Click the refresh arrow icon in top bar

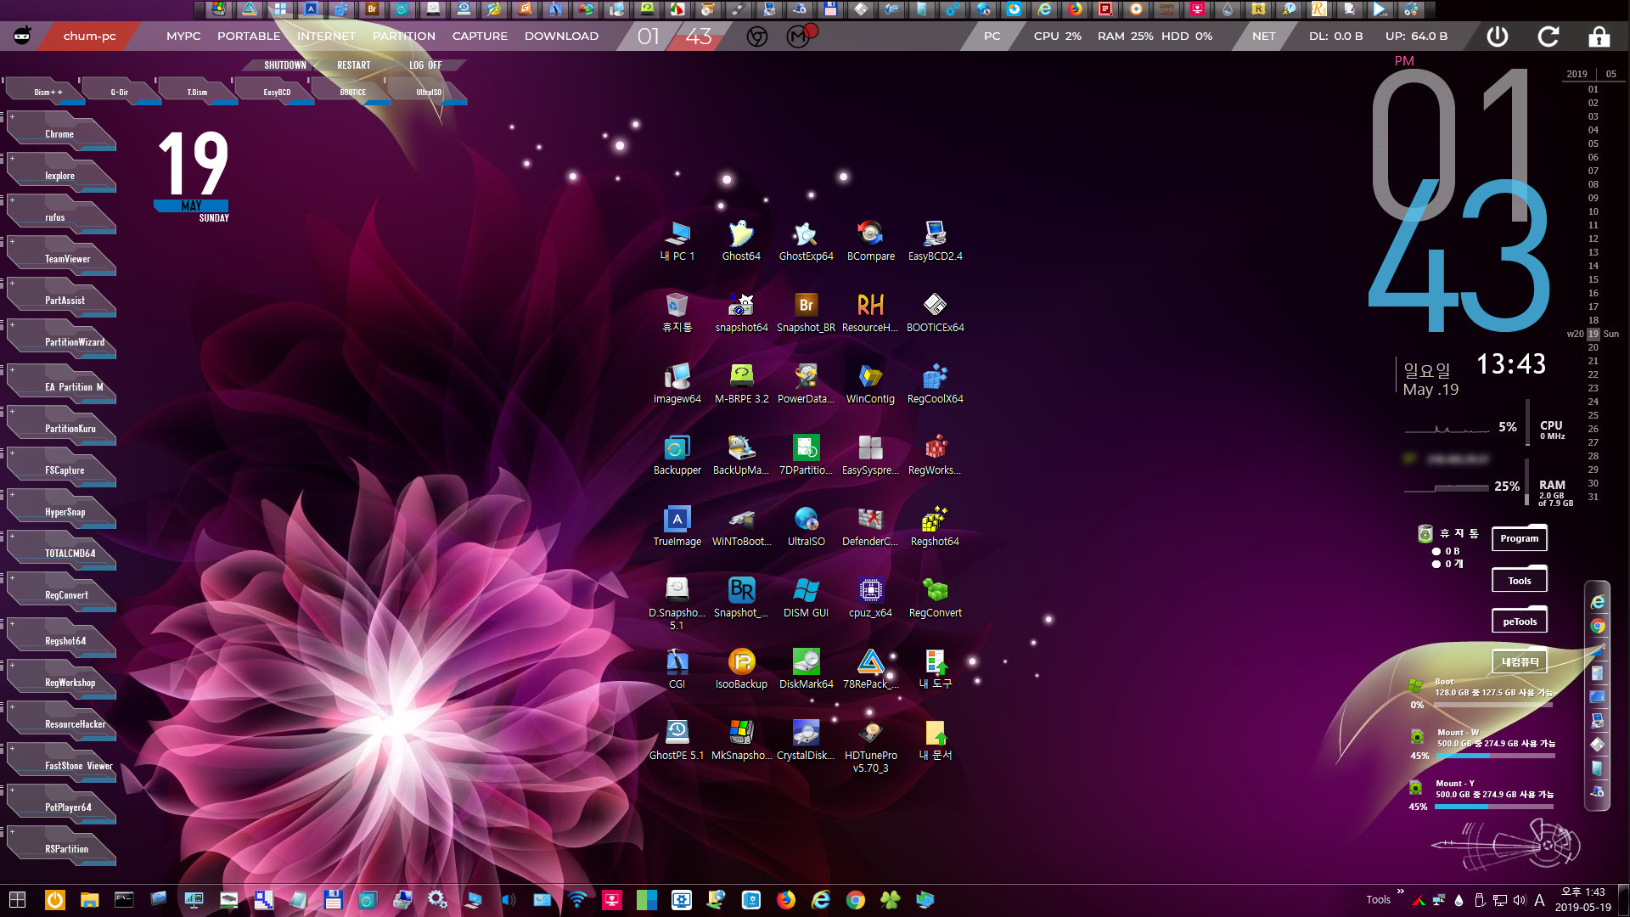[1548, 37]
